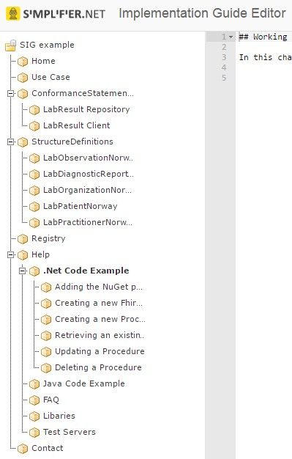Collapse the StructureDefinitions tree node
This screenshot has height=459, width=292.
tap(10, 142)
